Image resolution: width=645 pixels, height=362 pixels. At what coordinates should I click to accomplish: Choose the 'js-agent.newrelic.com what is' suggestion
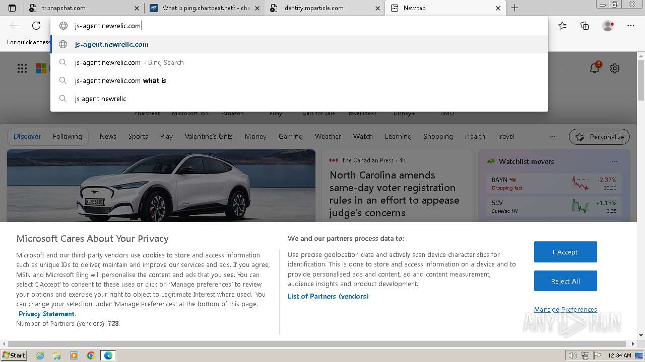tap(299, 80)
